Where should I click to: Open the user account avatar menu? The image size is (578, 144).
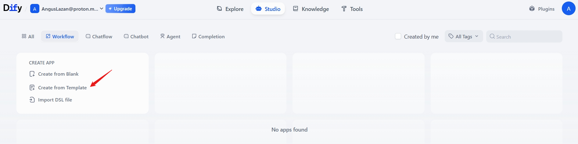(x=569, y=9)
